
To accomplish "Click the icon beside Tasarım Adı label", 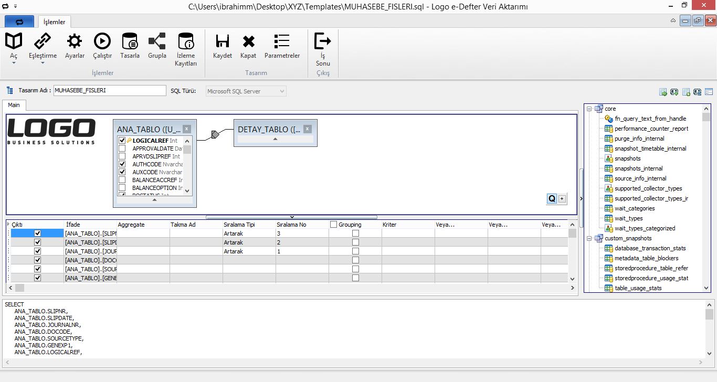I will 9,91.
